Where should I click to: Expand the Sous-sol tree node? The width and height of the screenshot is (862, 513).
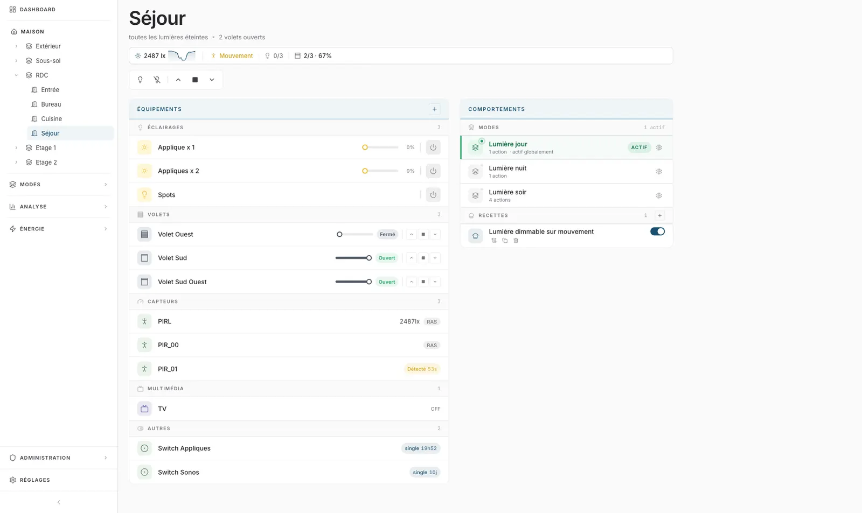tap(16, 61)
